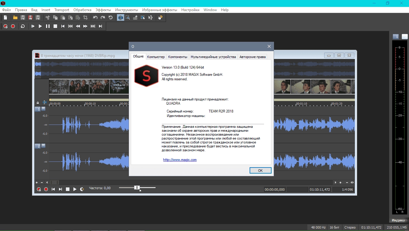
Task: Collapse channel 1 with its minus button
Action: [43, 109]
